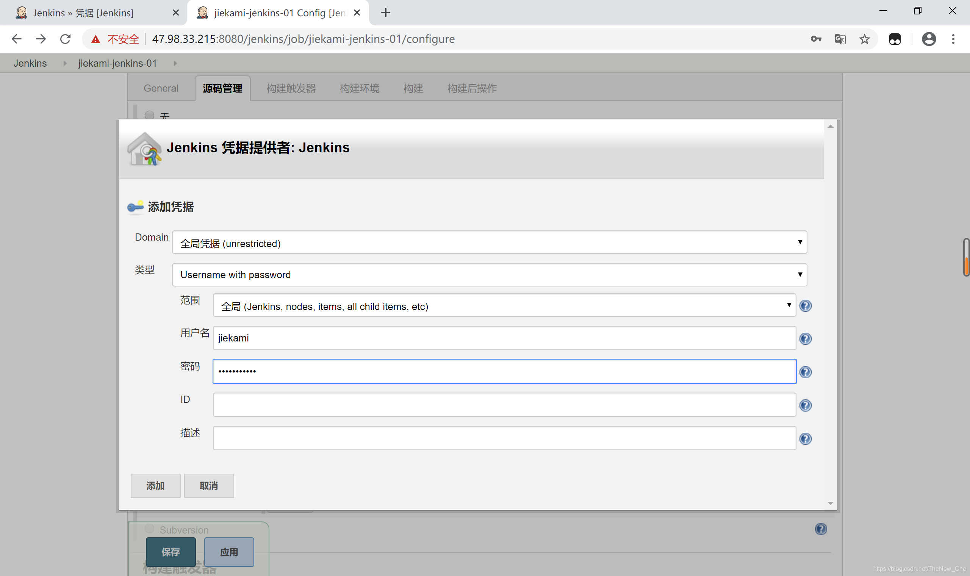Open Domain 全局凭据 dropdown
Image resolution: width=970 pixels, height=576 pixels.
(489, 243)
